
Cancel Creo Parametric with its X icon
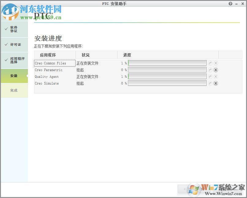(216, 70)
